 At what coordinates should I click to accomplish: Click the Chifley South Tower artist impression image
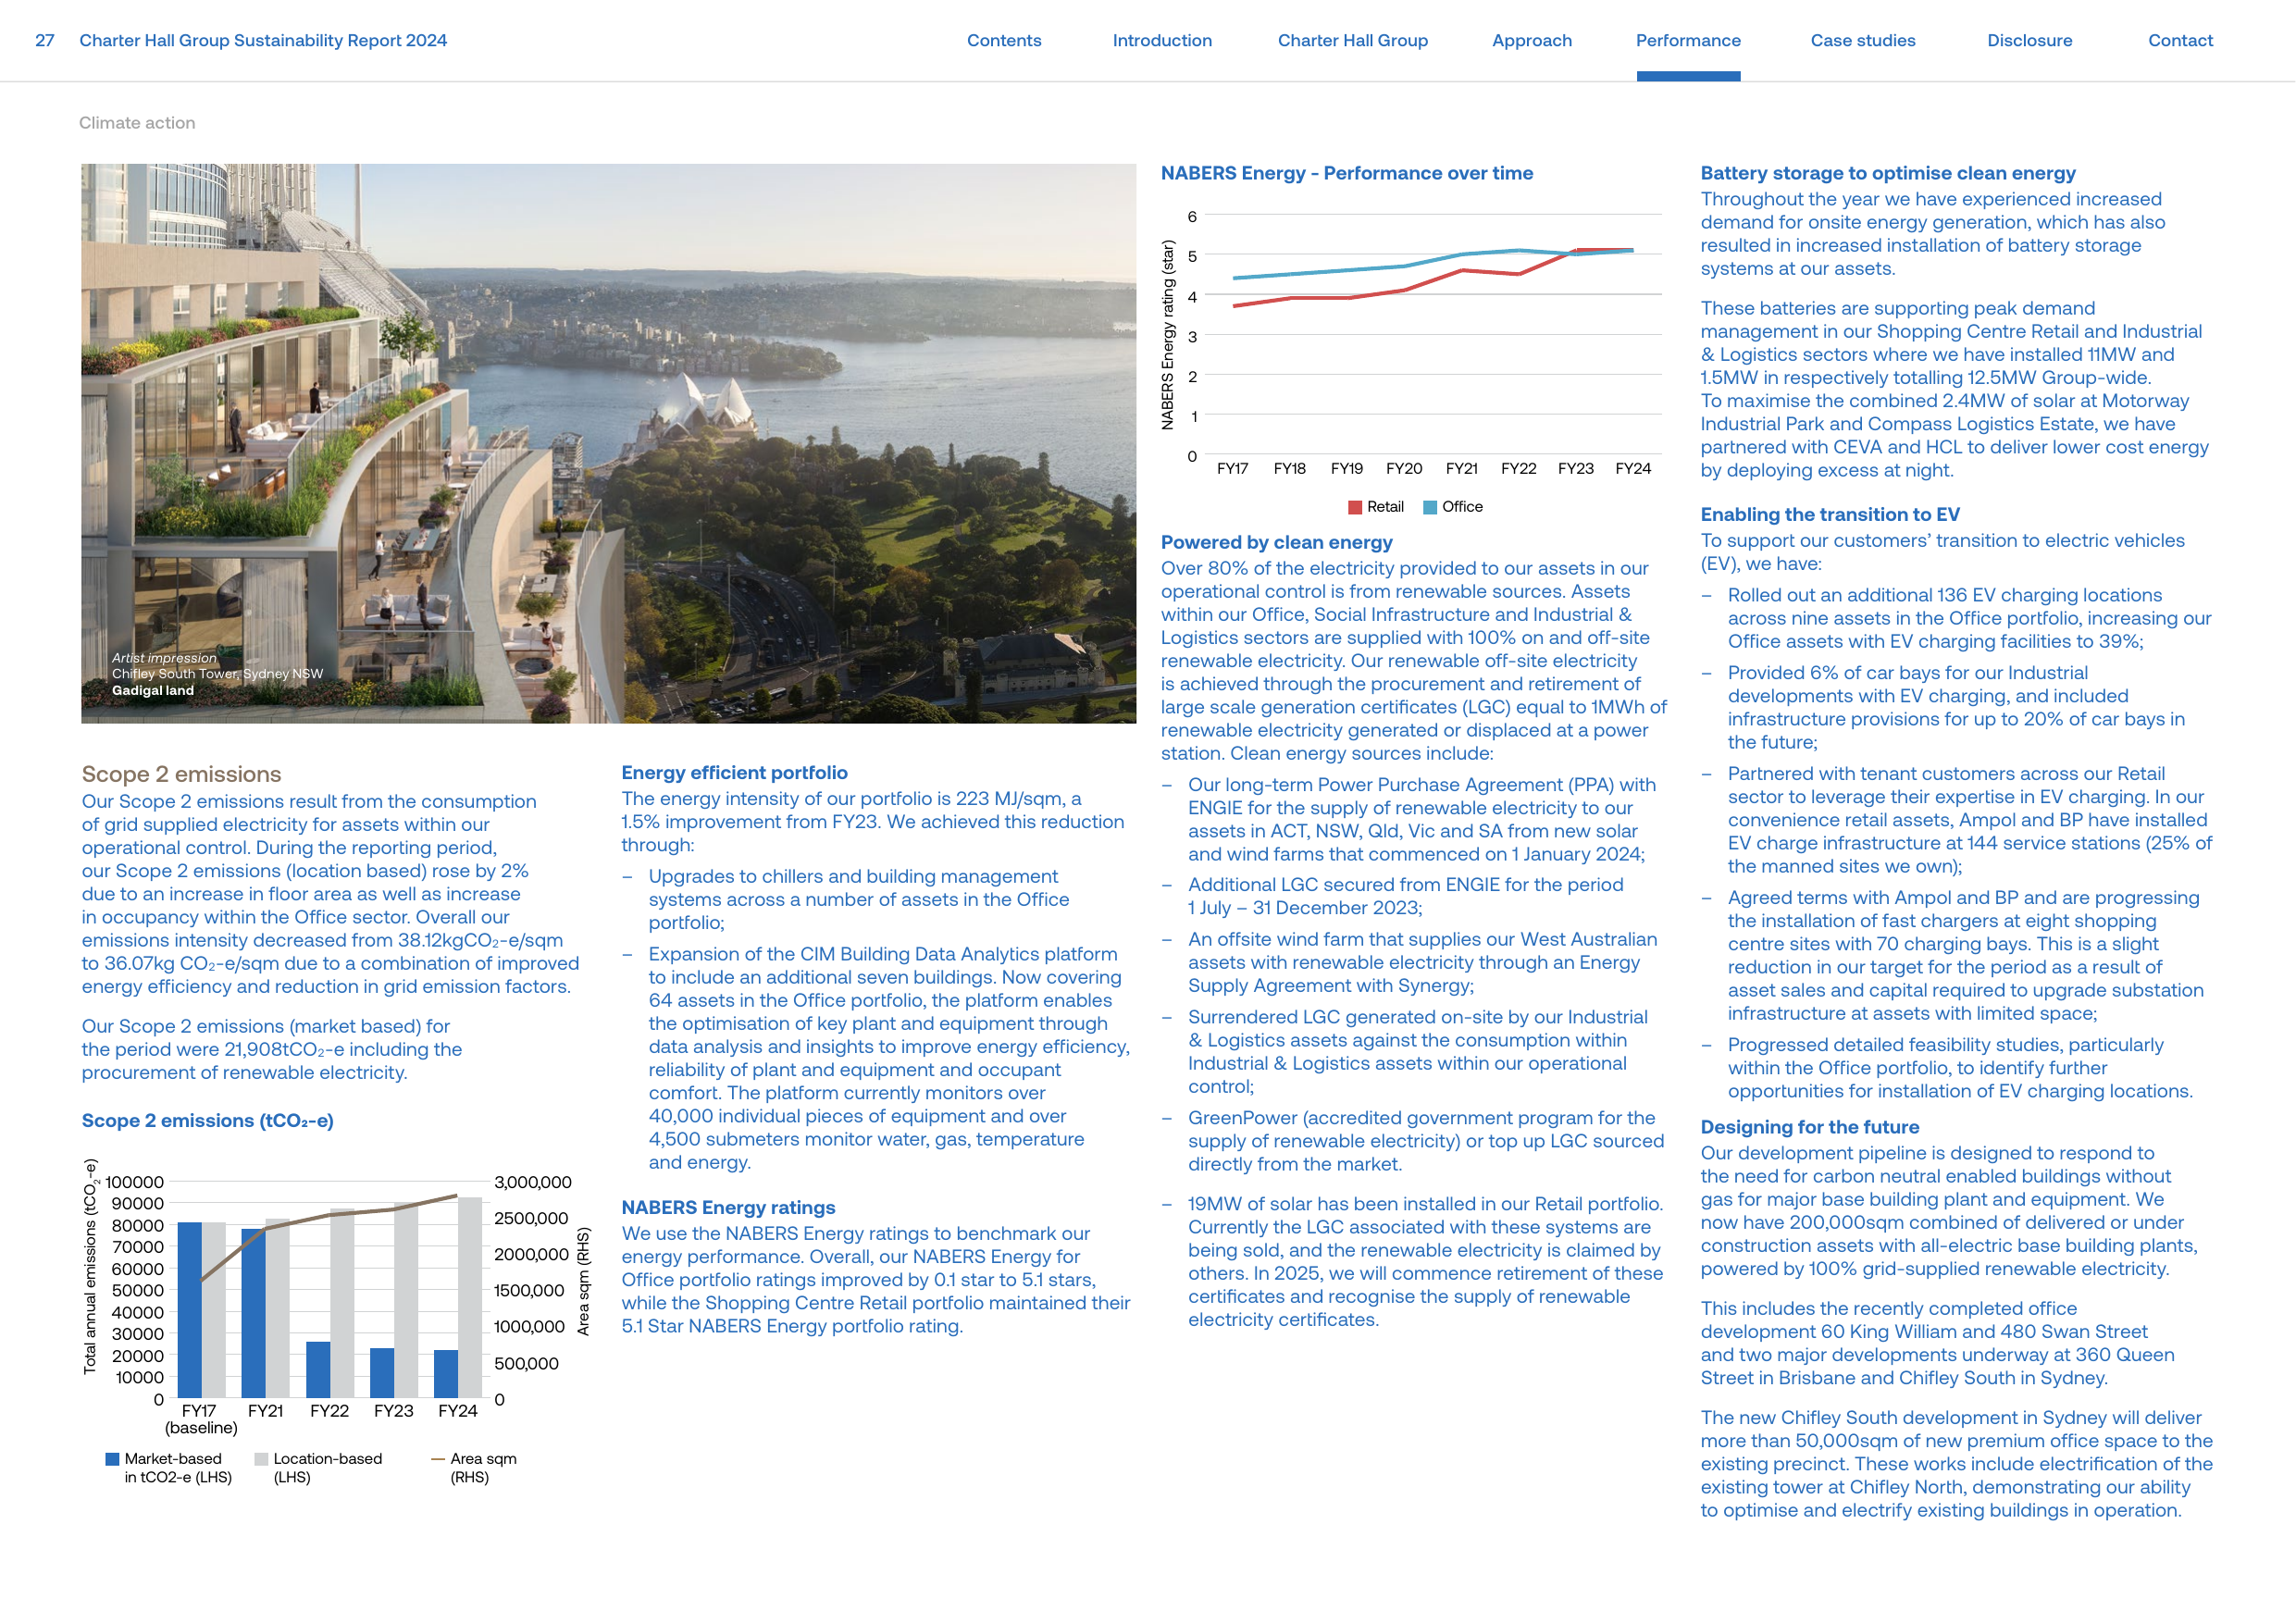pyautogui.click(x=608, y=443)
